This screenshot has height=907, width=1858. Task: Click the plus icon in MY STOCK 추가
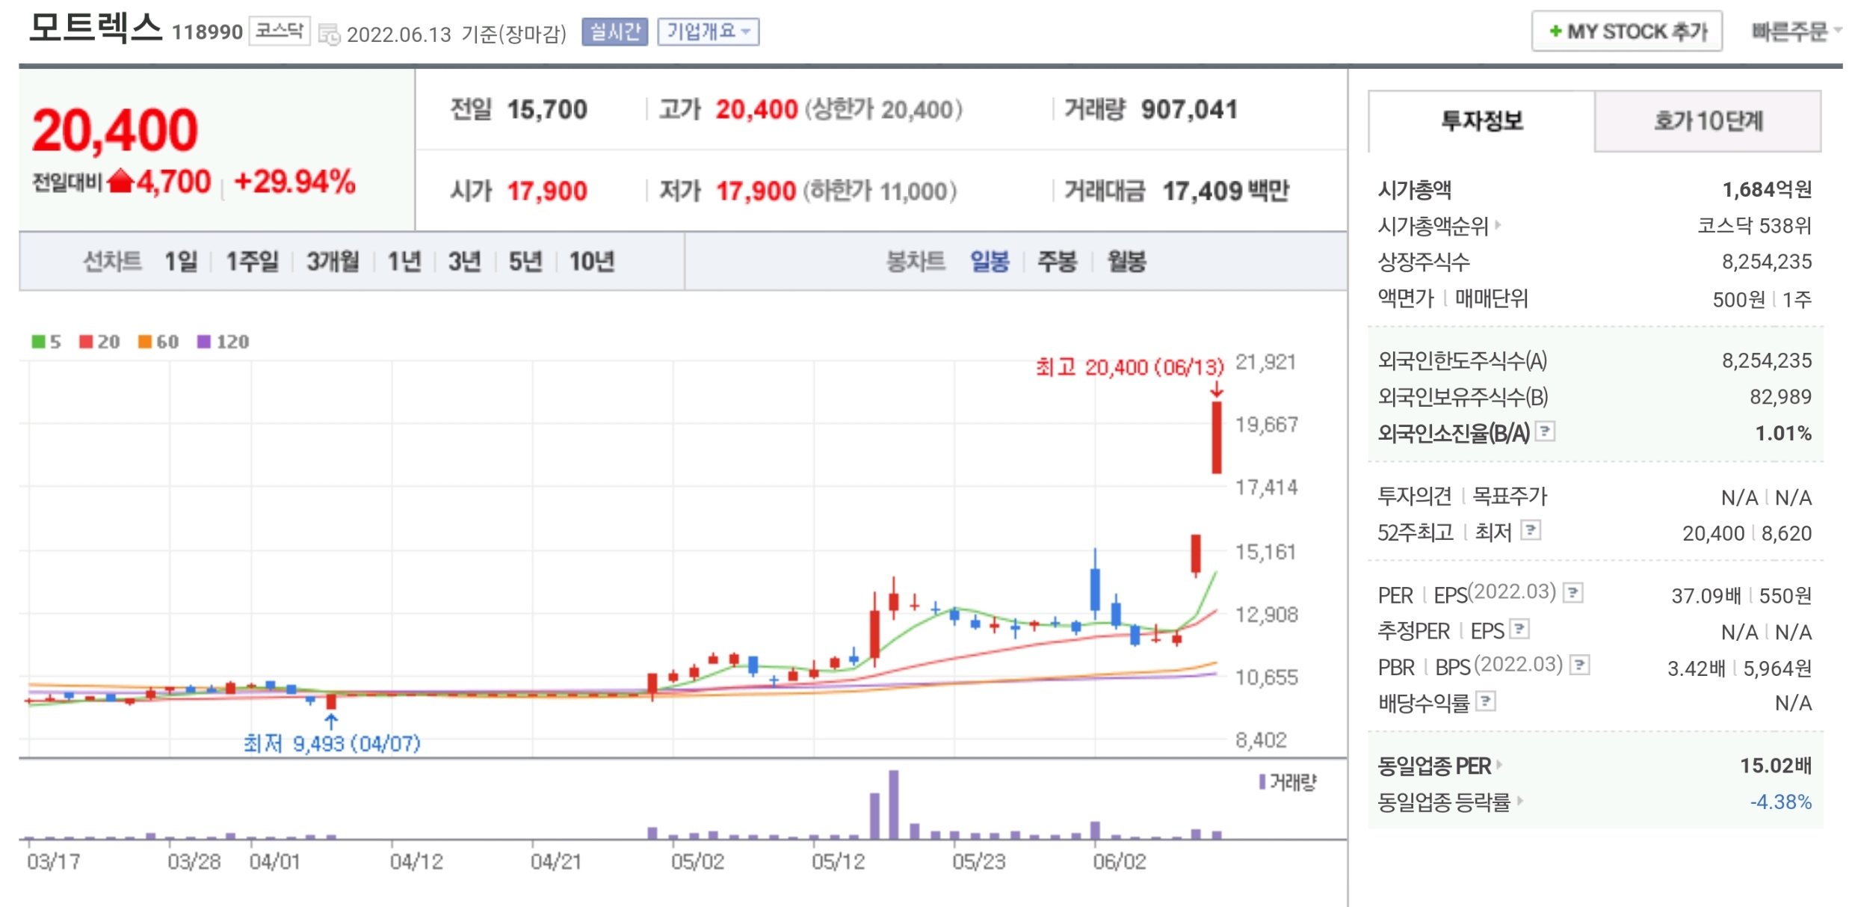coord(1555,31)
